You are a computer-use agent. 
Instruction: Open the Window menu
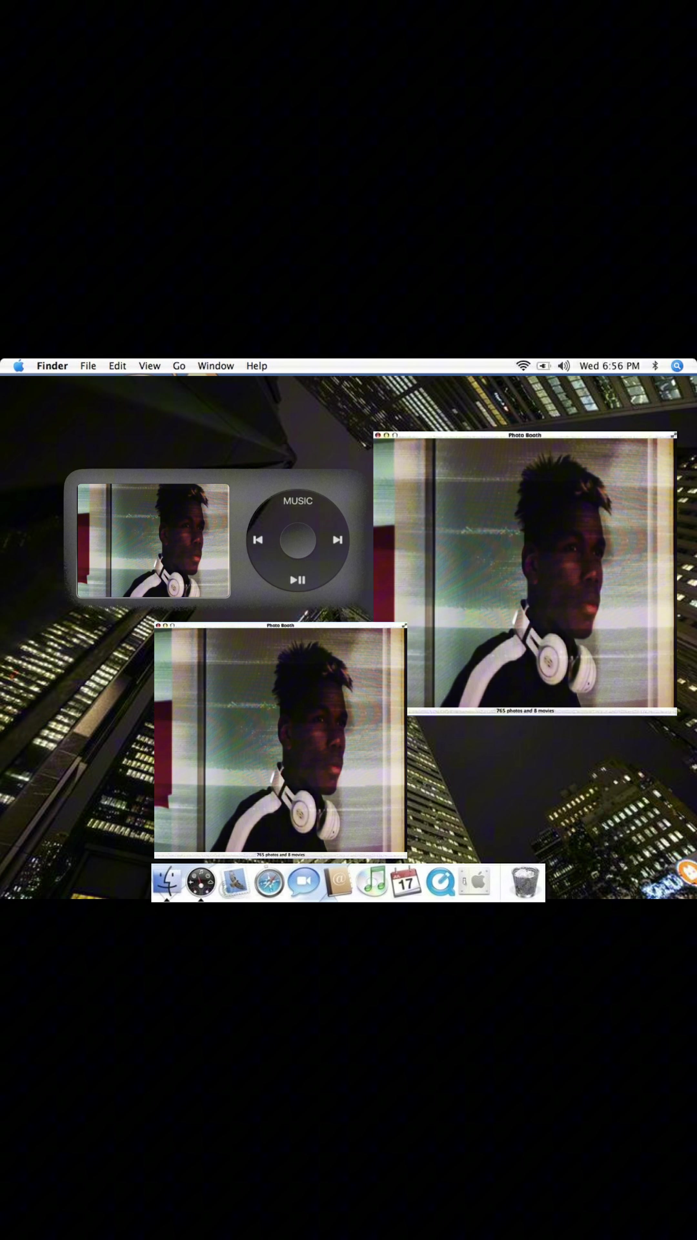click(216, 366)
